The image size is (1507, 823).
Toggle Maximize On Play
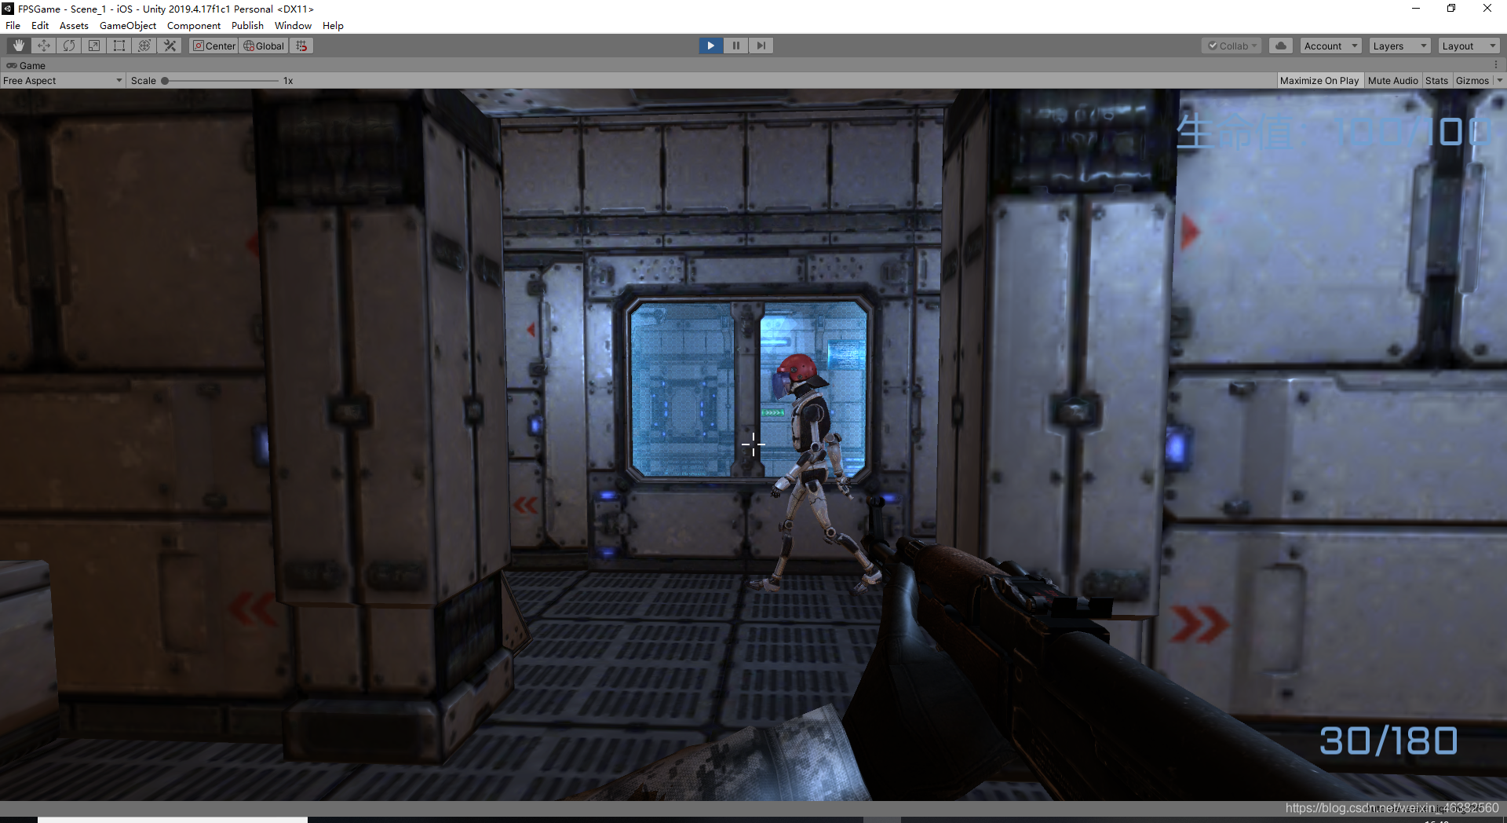[1319, 81]
